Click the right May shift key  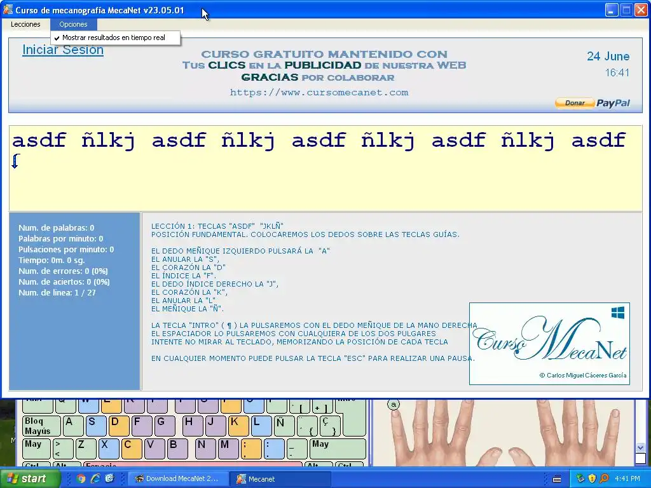click(338, 449)
